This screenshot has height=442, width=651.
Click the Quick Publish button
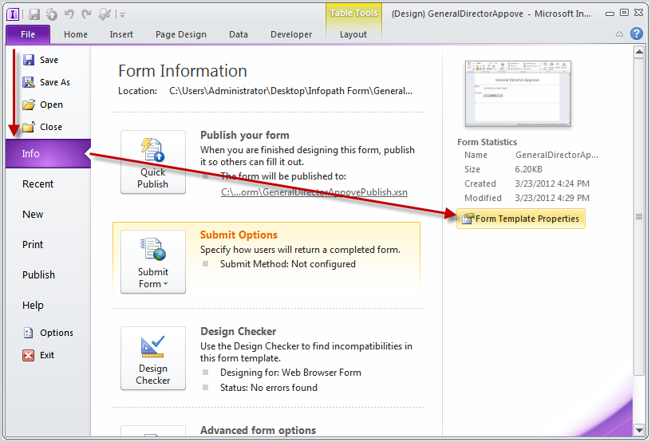pyautogui.click(x=153, y=162)
